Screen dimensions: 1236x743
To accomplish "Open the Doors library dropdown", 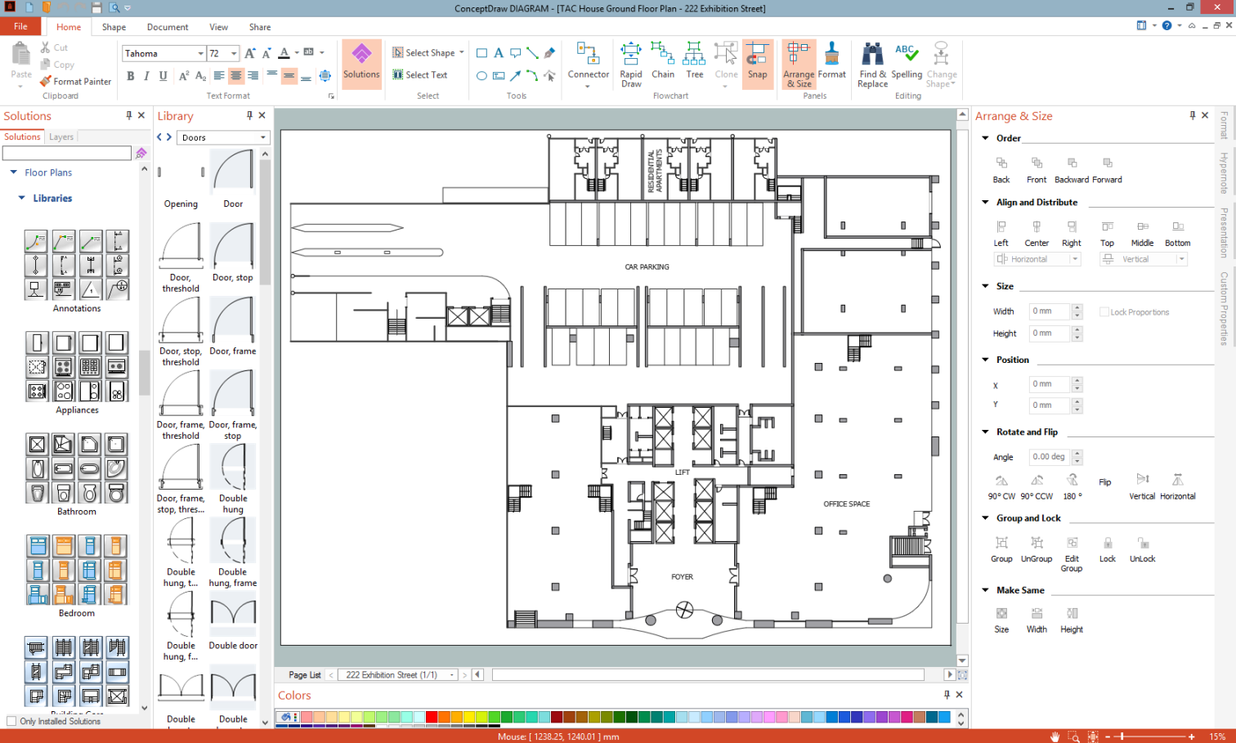I will point(263,137).
